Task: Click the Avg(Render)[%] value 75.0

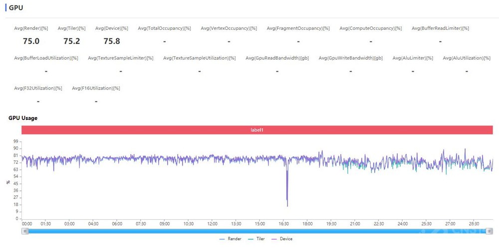Action: [x=31, y=41]
